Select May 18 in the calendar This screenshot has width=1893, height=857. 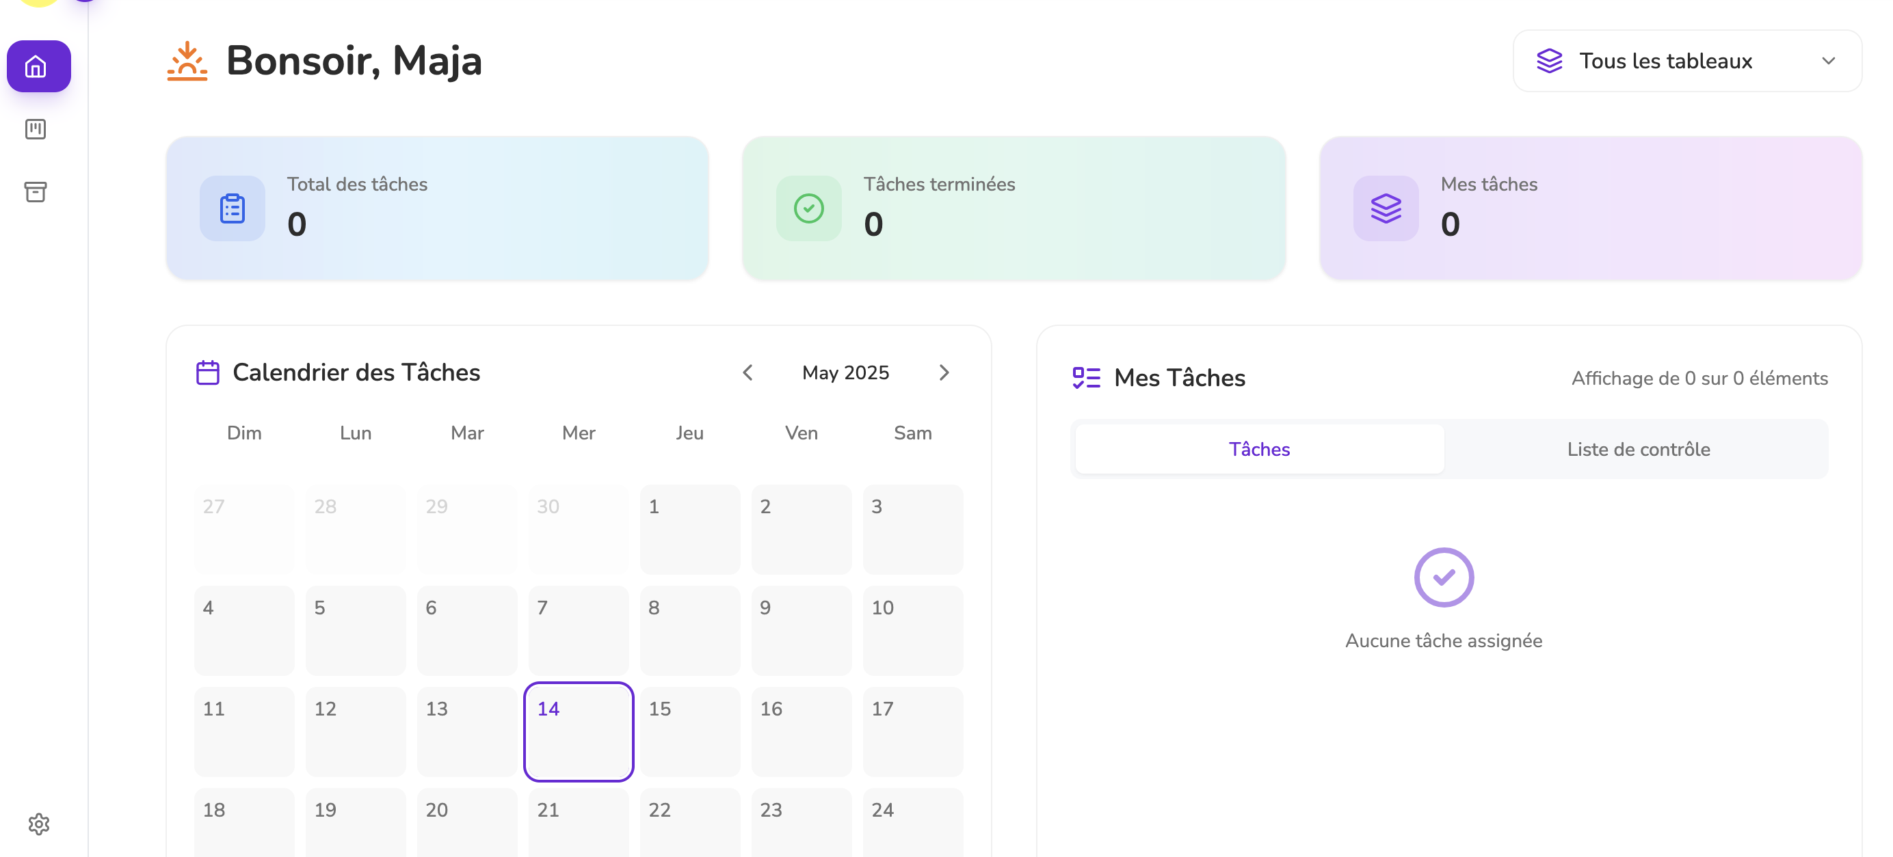(244, 822)
